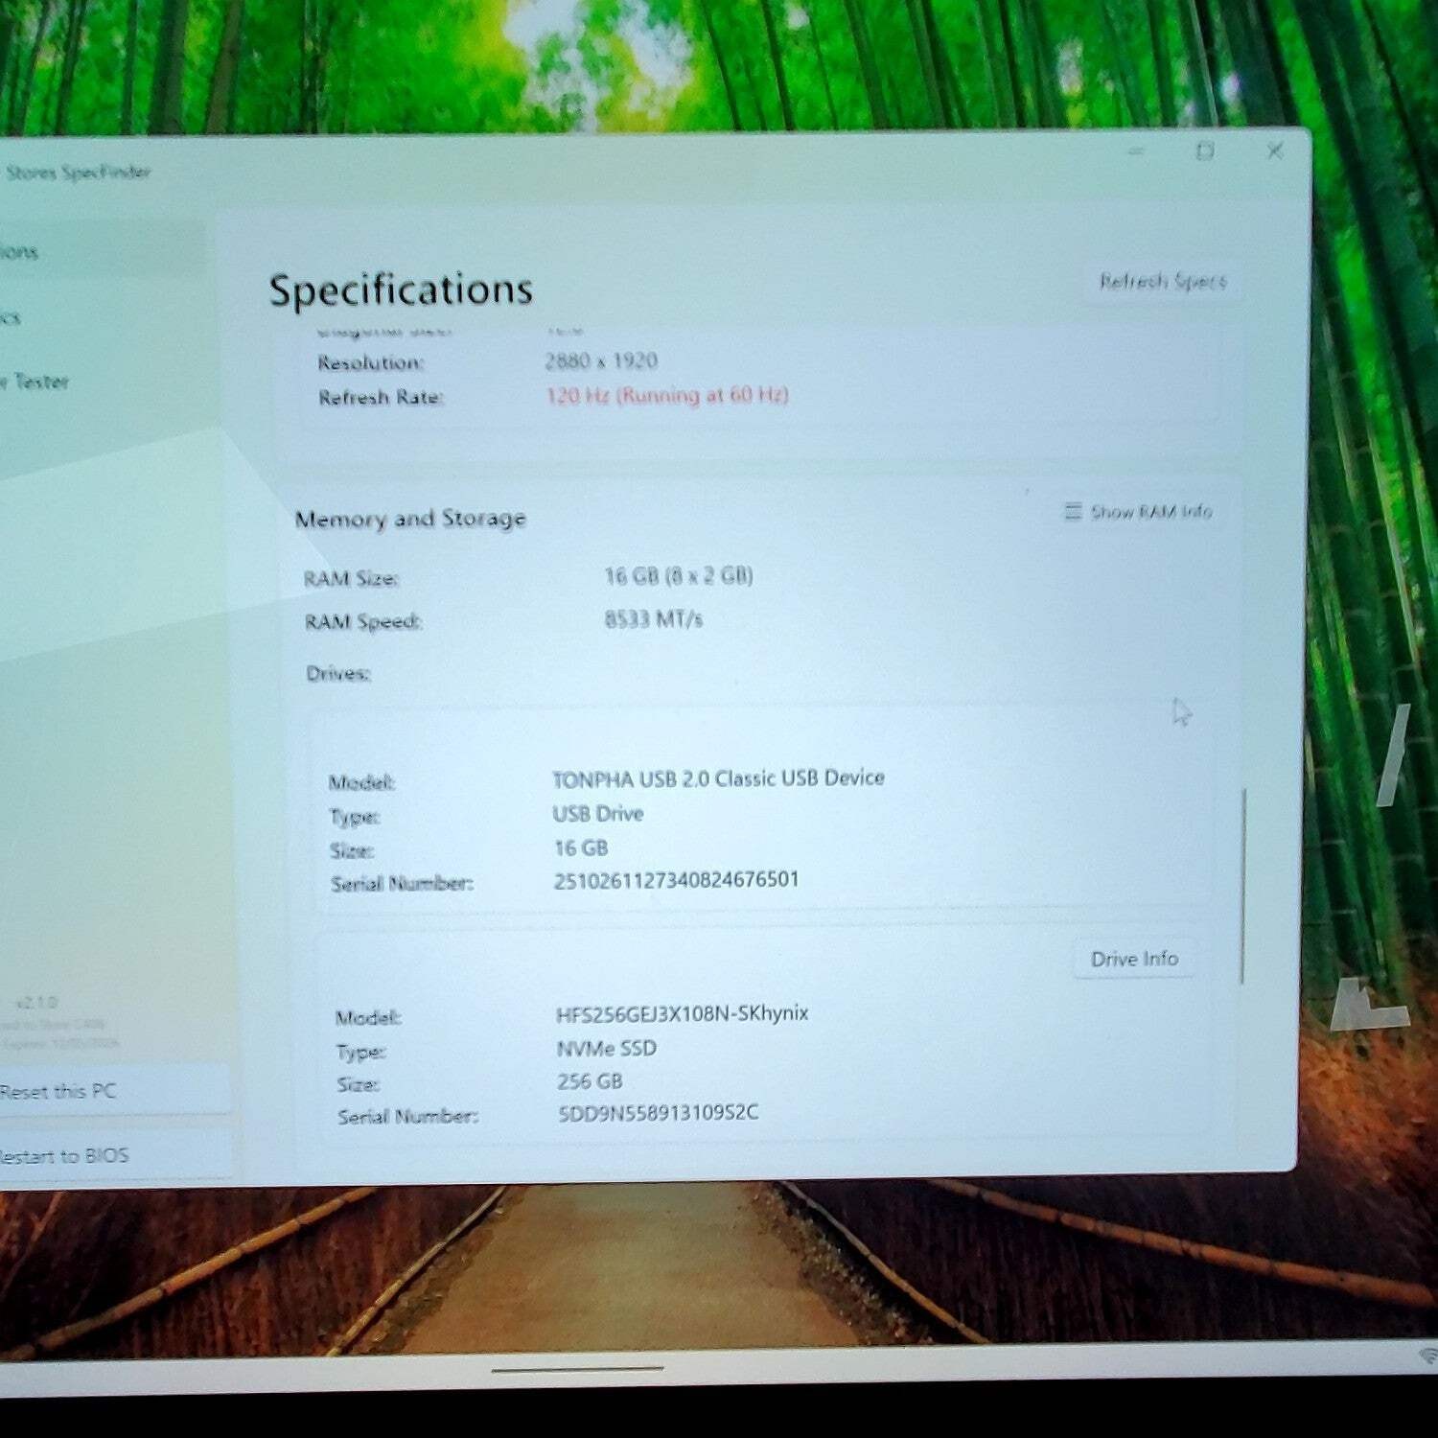Select serial number 5DD9N558913109S2C
1438x1438 pixels.
point(659,1113)
